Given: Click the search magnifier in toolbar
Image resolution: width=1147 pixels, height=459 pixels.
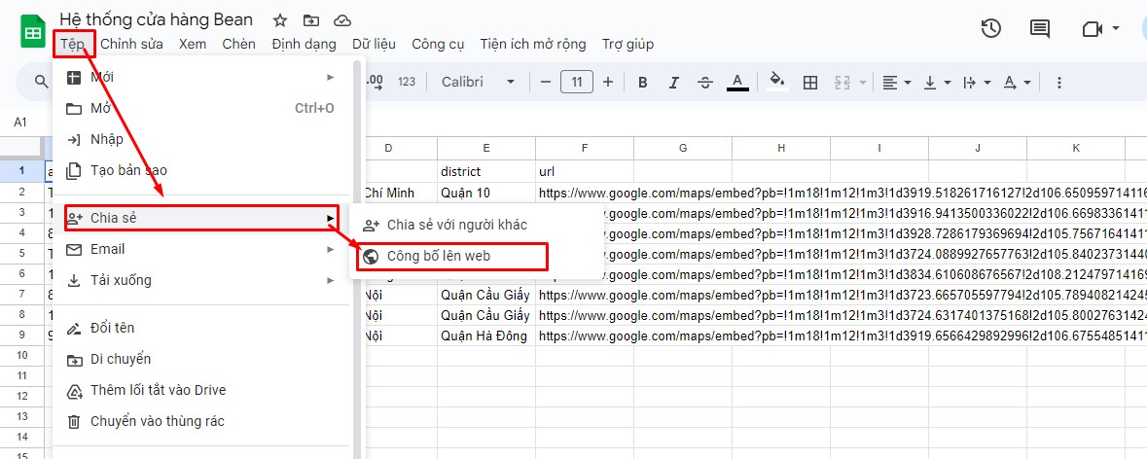Looking at the screenshot, I should tap(42, 82).
